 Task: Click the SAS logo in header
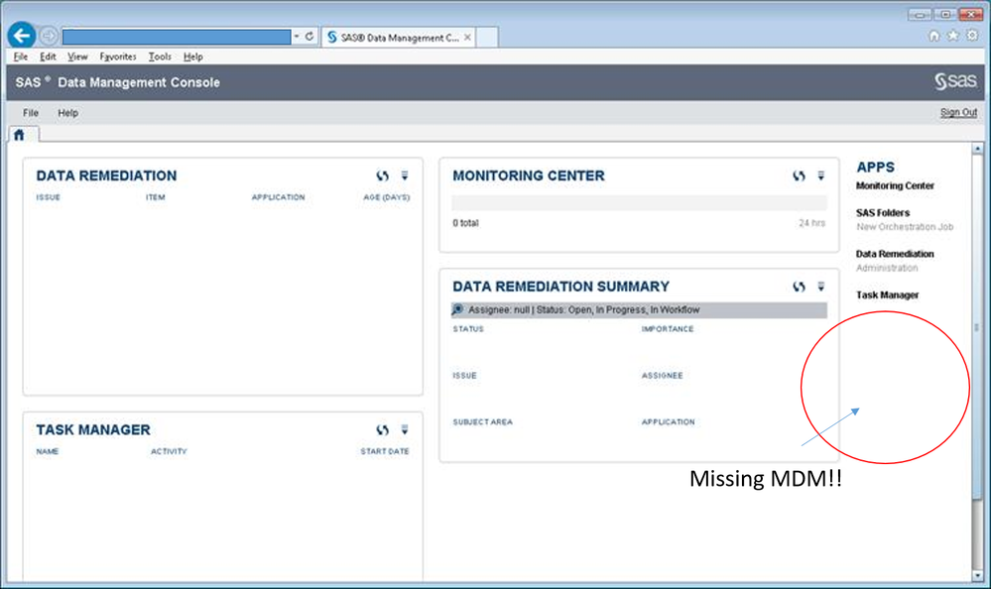(955, 81)
